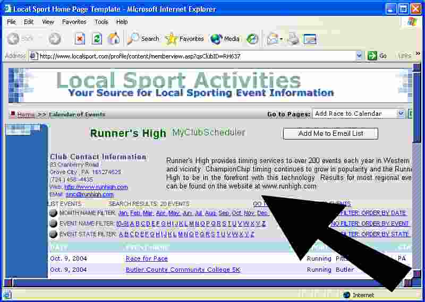The height and width of the screenshot is (302, 425).
Task: Click the Club Contact Information heading
Action: point(98,157)
